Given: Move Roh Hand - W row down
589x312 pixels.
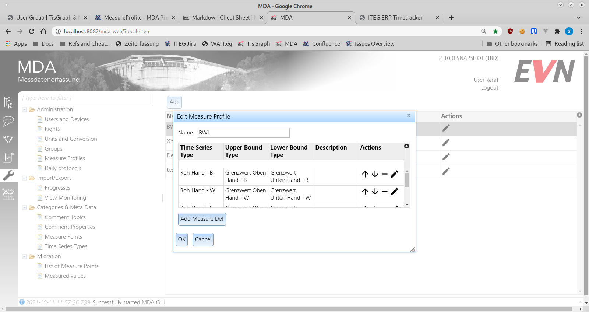Looking at the screenshot, I should click(x=375, y=192).
